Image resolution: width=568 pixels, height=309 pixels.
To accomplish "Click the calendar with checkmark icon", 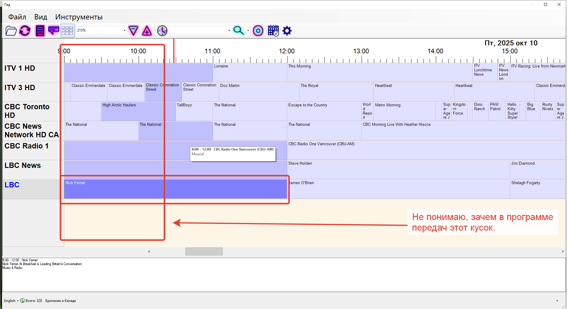I will pyautogui.click(x=273, y=31).
